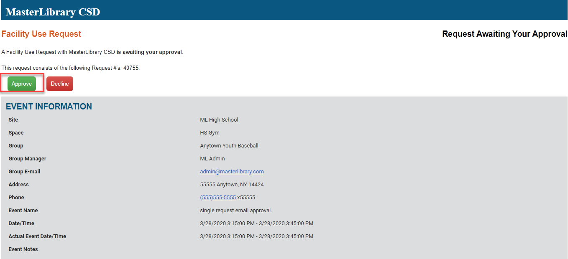Screen dimensions: 568x259
Task: Click the Facility Use Request heading
Action: (41, 34)
